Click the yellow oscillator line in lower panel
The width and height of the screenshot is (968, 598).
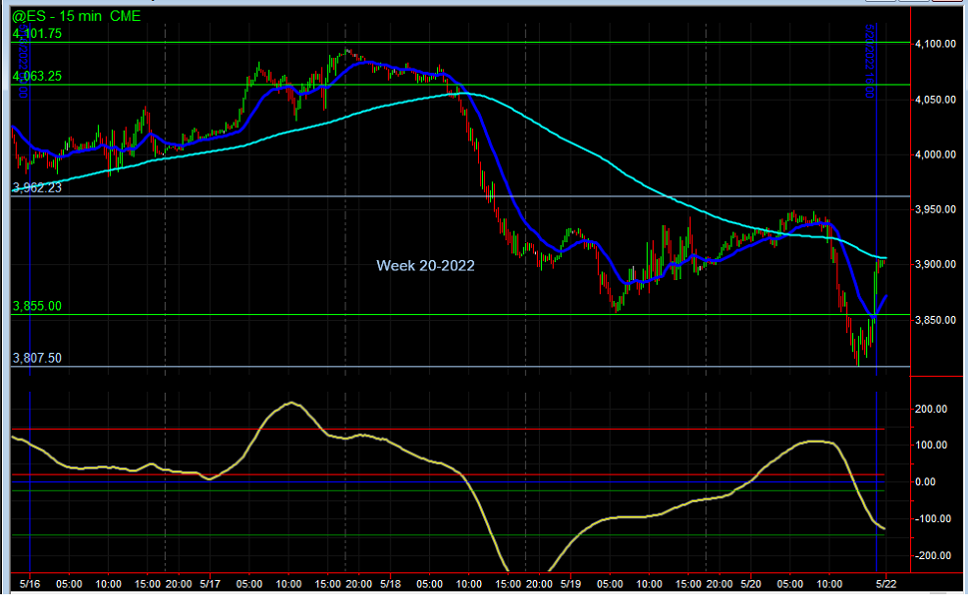pos(289,404)
